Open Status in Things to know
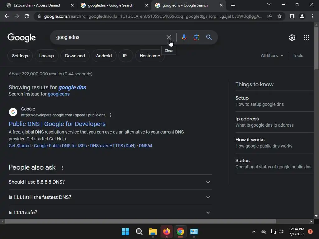 274,164
